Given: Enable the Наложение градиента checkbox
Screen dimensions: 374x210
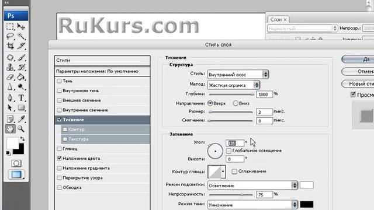Looking at the screenshot, I should pos(60,168).
